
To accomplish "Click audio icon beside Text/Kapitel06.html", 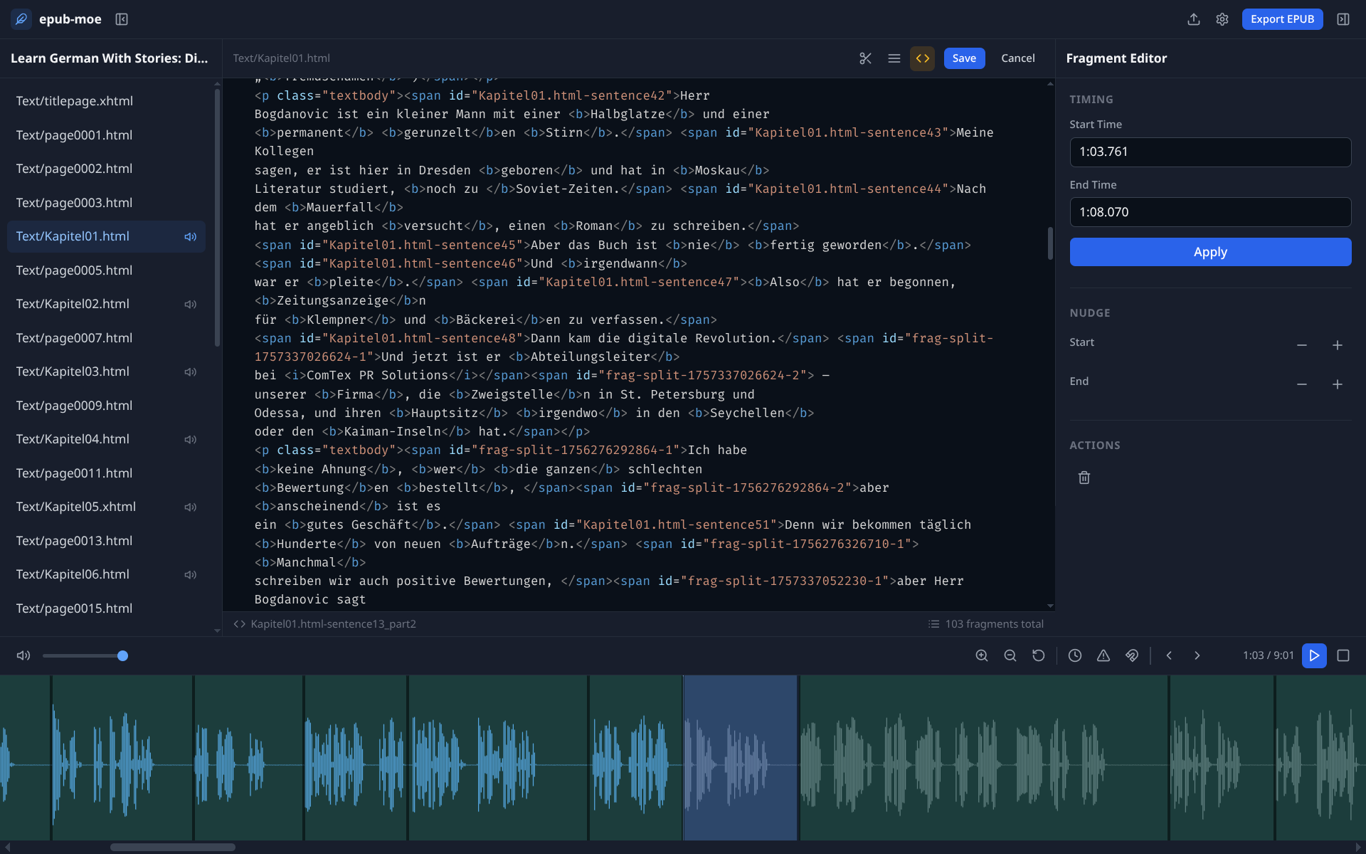I will (x=190, y=575).
